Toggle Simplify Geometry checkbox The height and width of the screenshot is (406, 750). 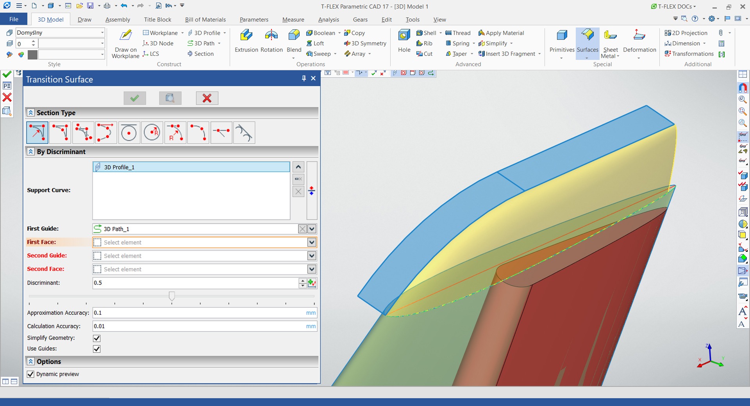97,338
